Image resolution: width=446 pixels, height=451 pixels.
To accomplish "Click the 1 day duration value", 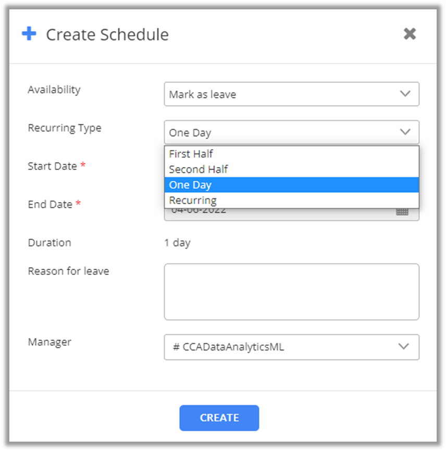I will click(x=177, y=243).
